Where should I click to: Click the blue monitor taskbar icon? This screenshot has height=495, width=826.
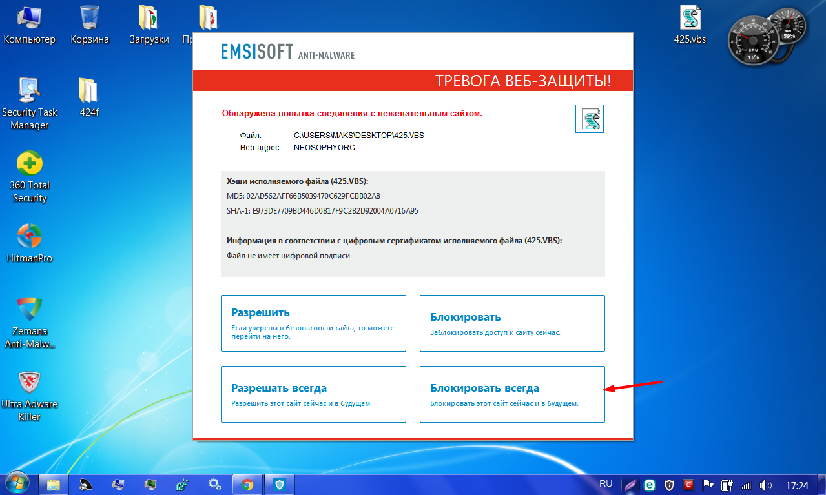[x=118, y=484]
